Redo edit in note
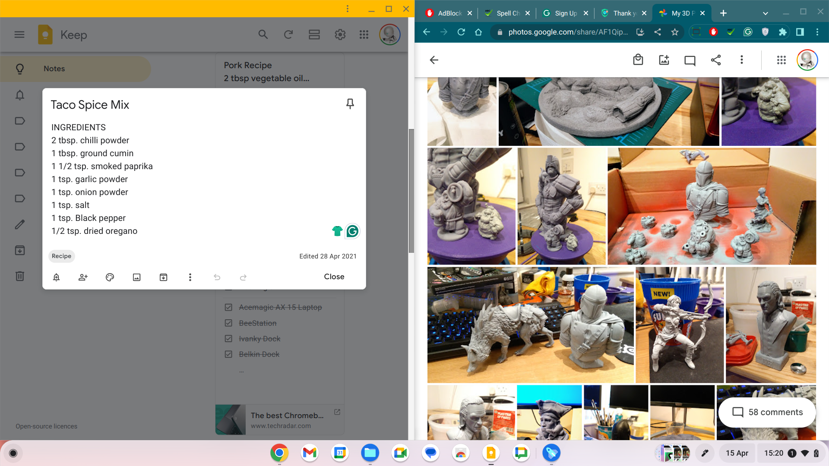 244,277
